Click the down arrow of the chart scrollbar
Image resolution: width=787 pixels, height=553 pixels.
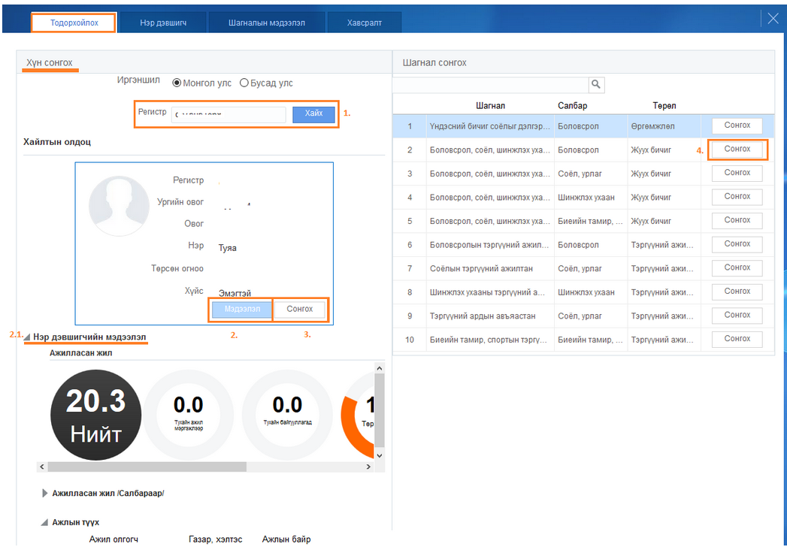coord(380,455)
